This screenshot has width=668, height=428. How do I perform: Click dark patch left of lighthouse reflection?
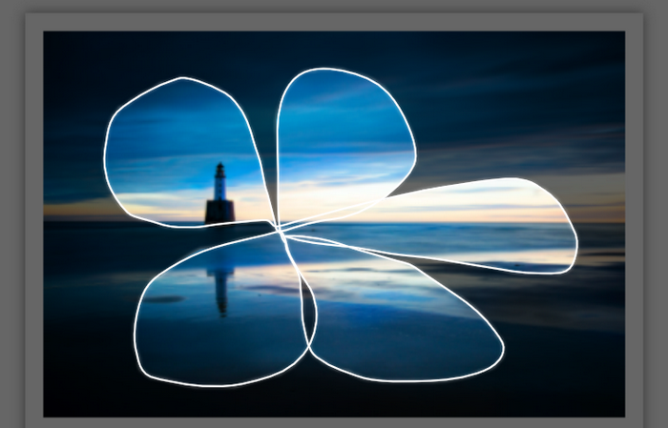coord(163,299)
